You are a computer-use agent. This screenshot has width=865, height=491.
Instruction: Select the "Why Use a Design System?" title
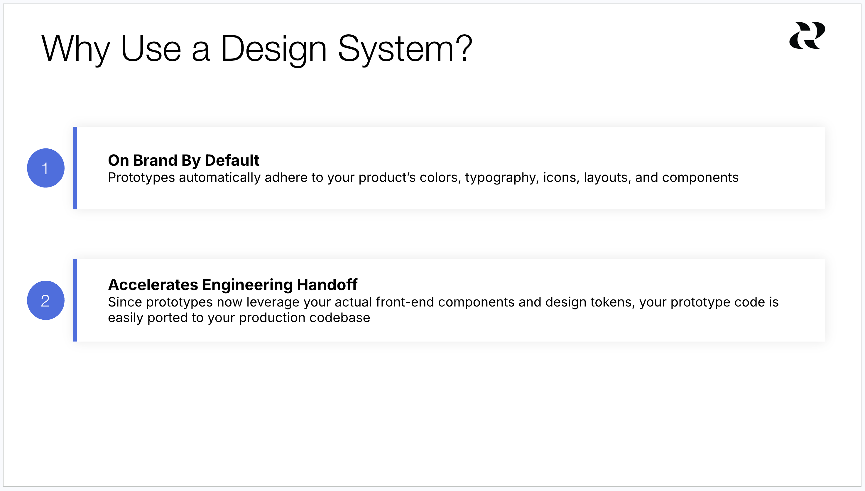pyautogui.click(x=256, y=49)
